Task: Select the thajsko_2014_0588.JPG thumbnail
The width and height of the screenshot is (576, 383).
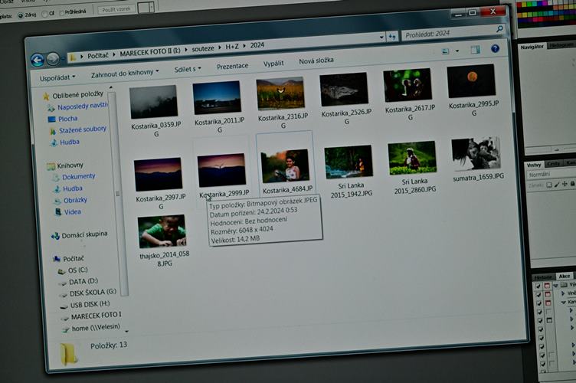Action: (162, 231)
